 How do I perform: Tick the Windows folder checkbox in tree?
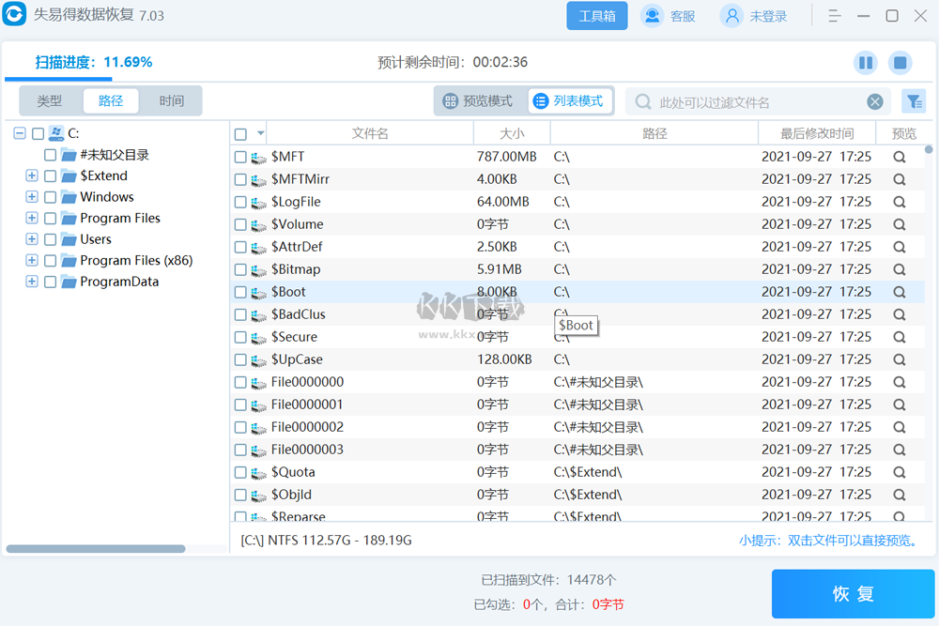[x=51, y=197]
